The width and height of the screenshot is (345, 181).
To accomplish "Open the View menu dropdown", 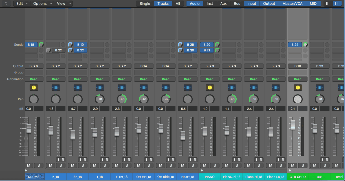I will pyautogui.click(x=64, y=4).
